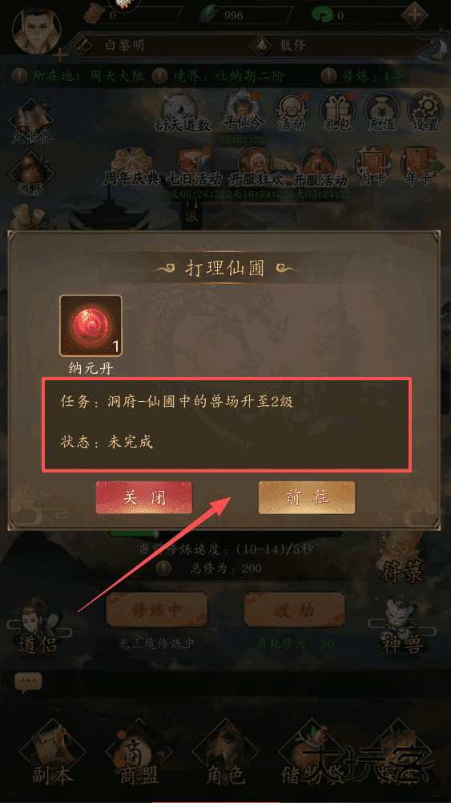This screenshot has width=451, height=803.
Task: Tap the player avatar portrait
Action: 36,30
